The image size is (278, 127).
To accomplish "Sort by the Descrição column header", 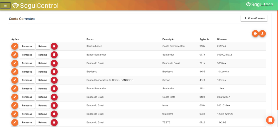I will 168,39.
